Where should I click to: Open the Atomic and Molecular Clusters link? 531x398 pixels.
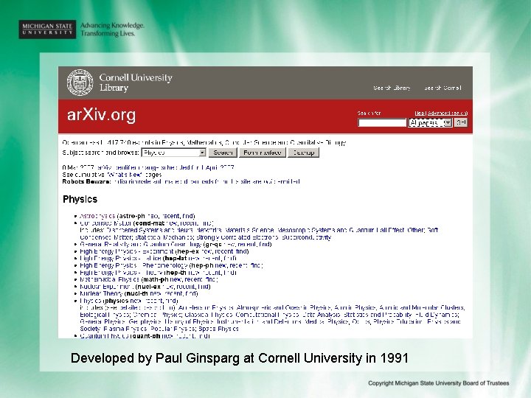coord(421,308)
